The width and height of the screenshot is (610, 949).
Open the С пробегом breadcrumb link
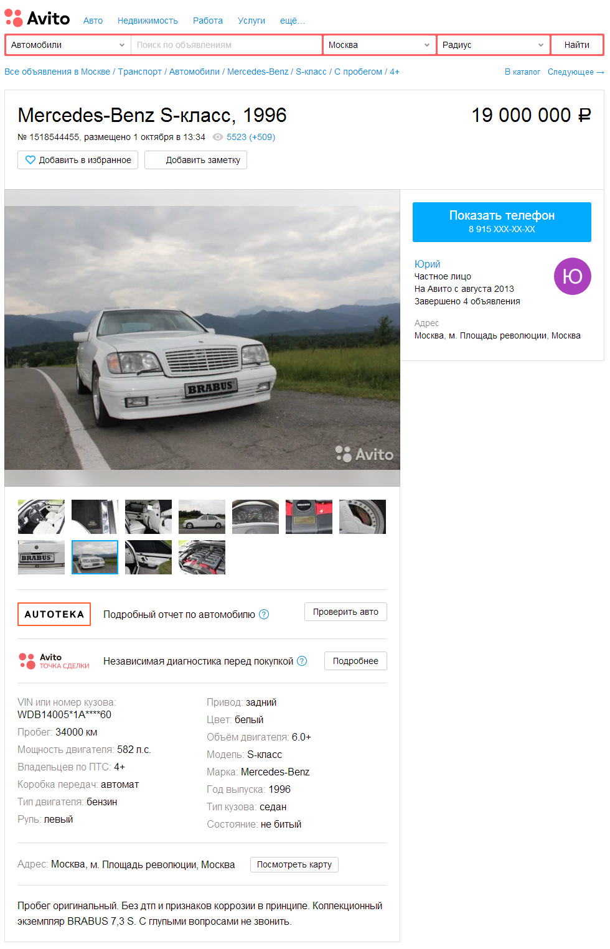[x=359, y=72]
